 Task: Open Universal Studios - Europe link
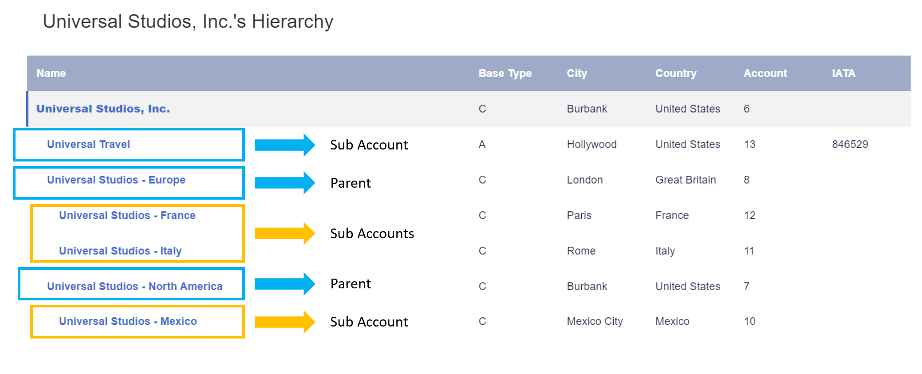point(116,180)
